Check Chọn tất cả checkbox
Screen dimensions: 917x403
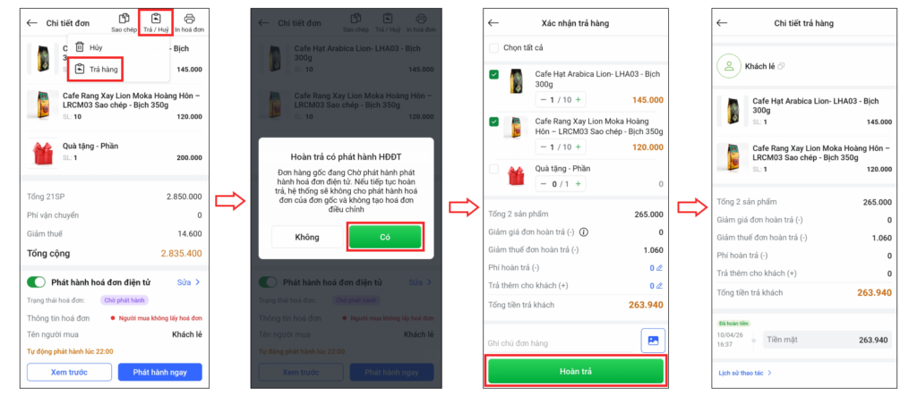pyautogui.click(x=494, y=48)
